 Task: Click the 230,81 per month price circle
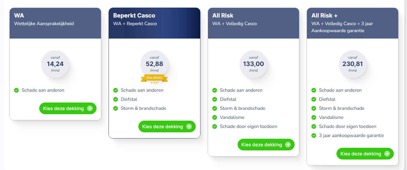pos(353,64)
